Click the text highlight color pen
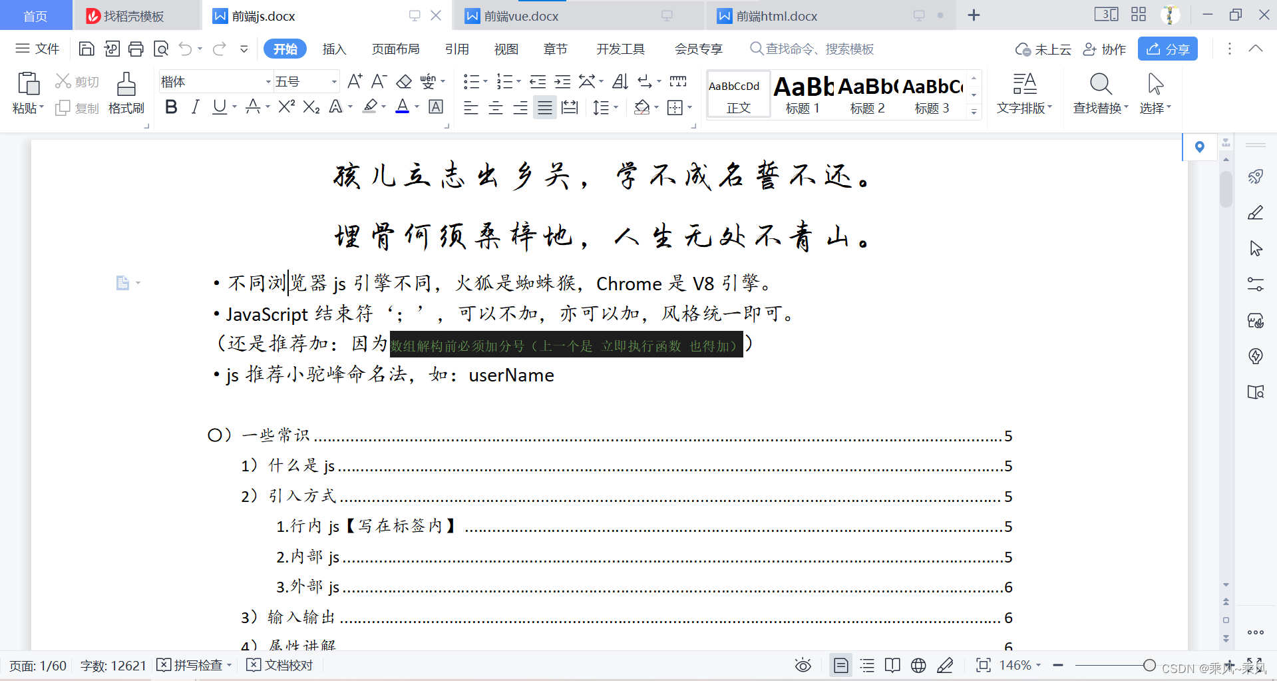Screen dimensions: 1277x681 370,107
